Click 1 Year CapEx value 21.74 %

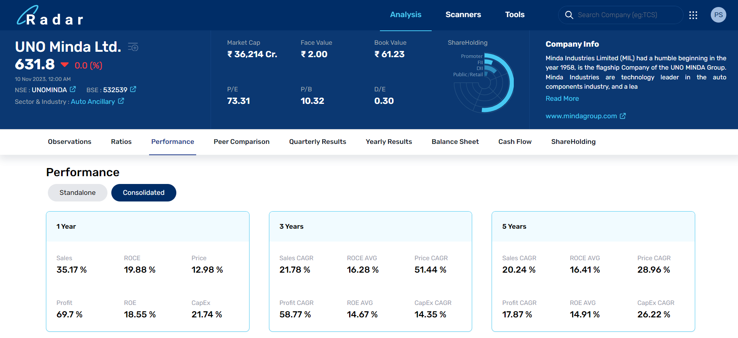(207, 314)
